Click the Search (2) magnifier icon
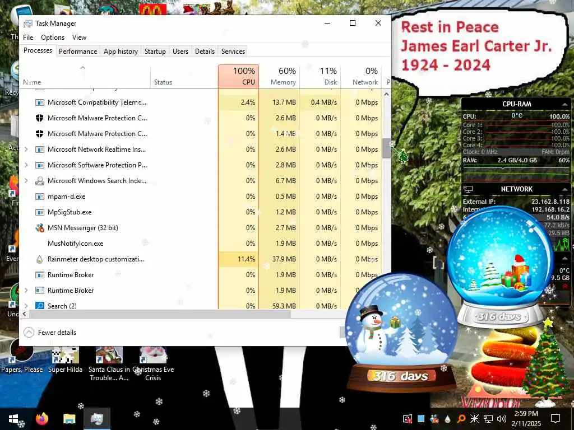This screenshot has height=430, width=574. tap(40, 306)
